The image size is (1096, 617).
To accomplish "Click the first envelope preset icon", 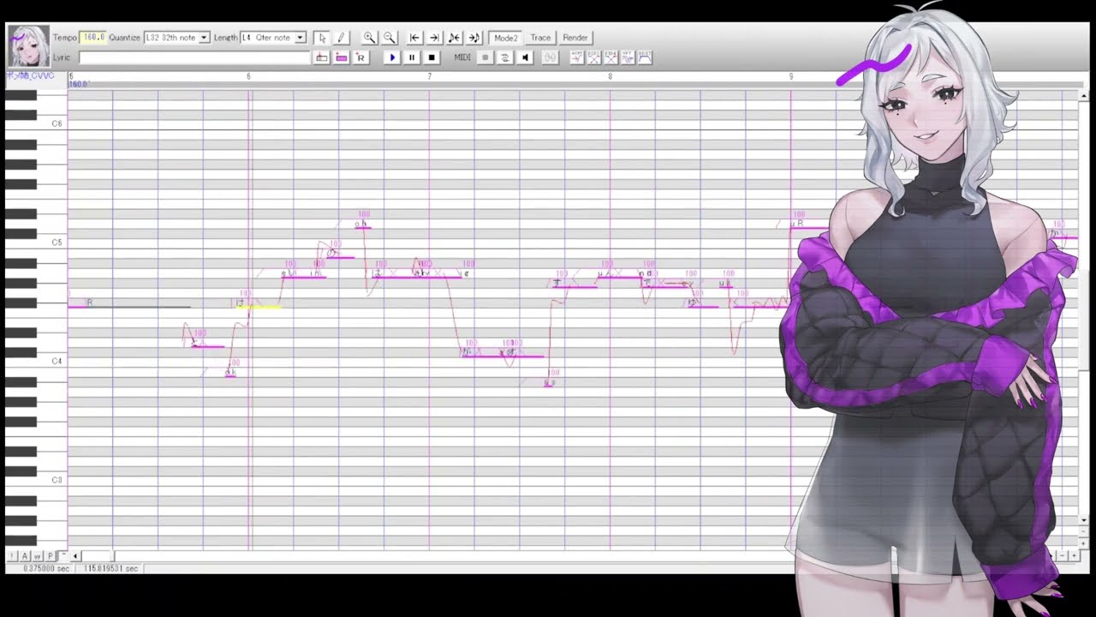I will tap(576, 57).
